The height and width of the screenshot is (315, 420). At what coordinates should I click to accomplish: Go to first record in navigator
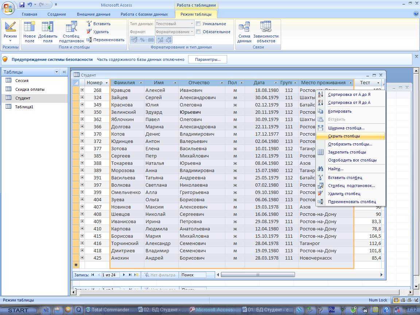(x=92, y=275)
